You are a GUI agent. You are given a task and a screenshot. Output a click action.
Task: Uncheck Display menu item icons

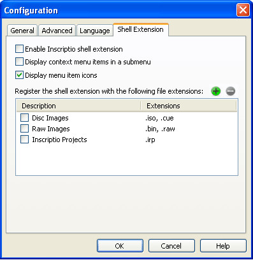pyautogui.click(x=19, y=75)
